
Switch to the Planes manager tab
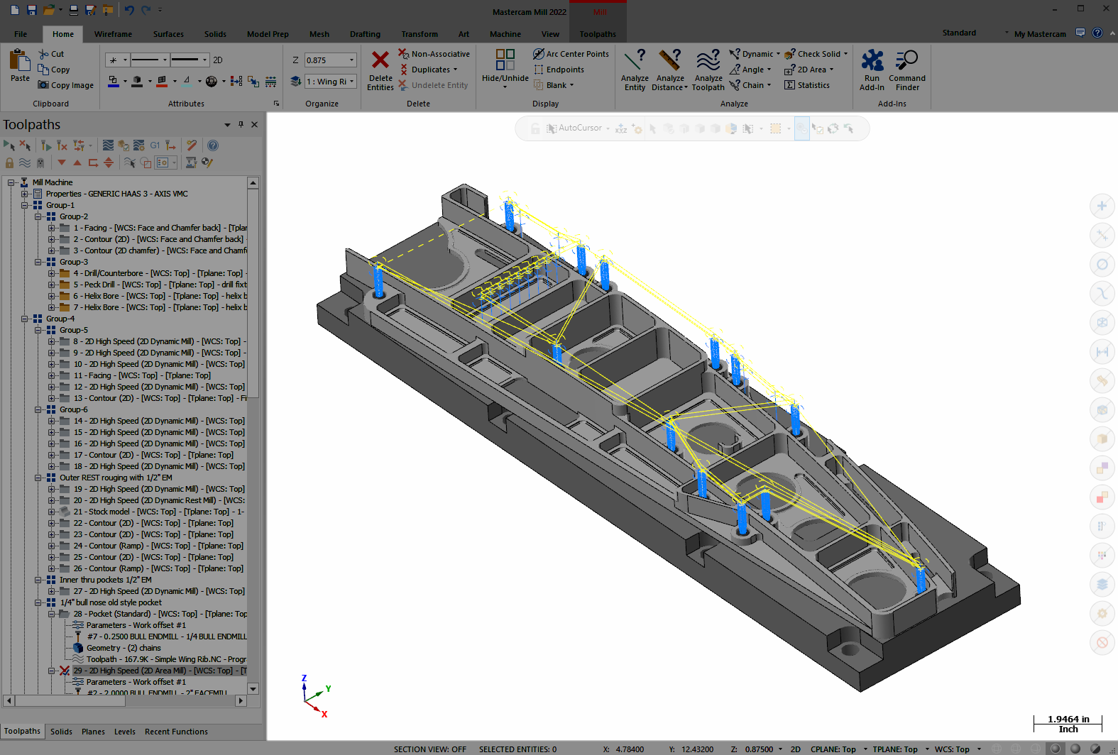point(93,732)
